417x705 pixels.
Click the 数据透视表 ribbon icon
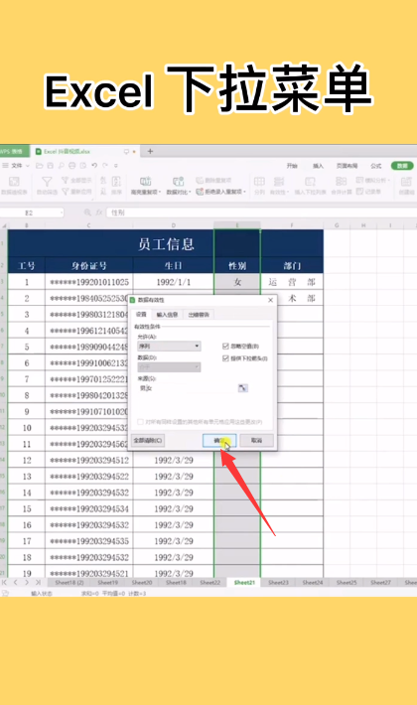14,186
